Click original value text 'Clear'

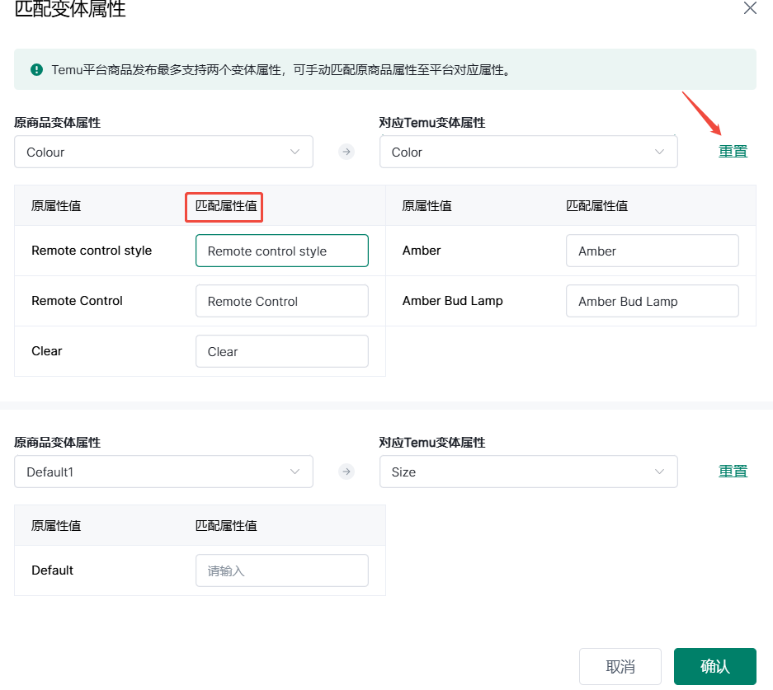coord(47,351)
